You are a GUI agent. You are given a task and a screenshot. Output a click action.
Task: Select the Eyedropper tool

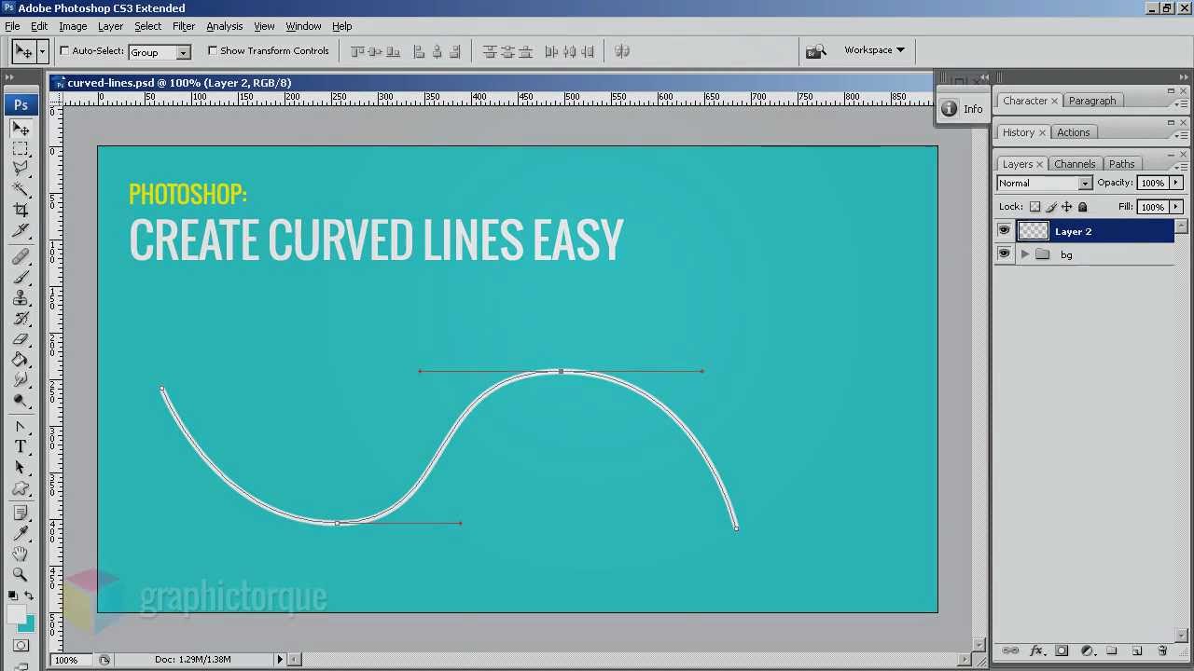pyautogui.click(x=21, y=534)
